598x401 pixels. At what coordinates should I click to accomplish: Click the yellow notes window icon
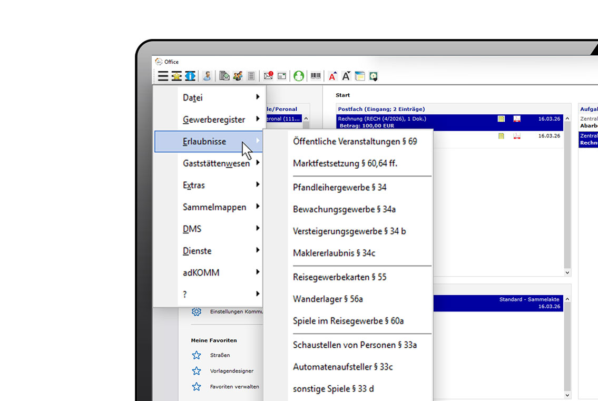[x=360, y=76]
